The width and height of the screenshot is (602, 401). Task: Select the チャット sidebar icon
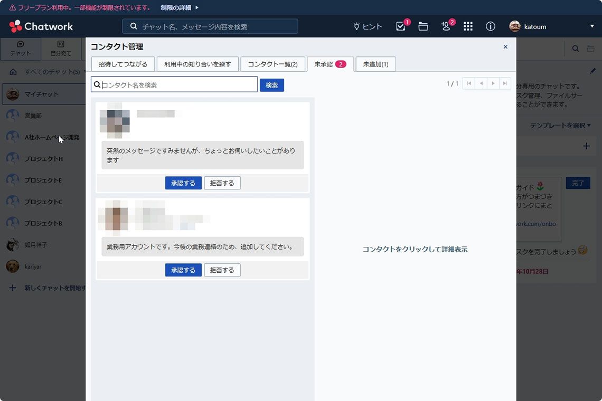[x=20, y=49]
